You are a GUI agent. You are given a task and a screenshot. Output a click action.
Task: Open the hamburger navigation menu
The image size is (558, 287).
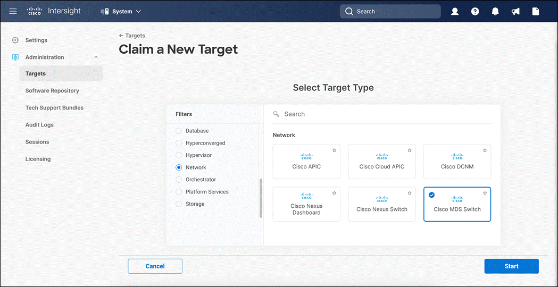coord(13,11)
